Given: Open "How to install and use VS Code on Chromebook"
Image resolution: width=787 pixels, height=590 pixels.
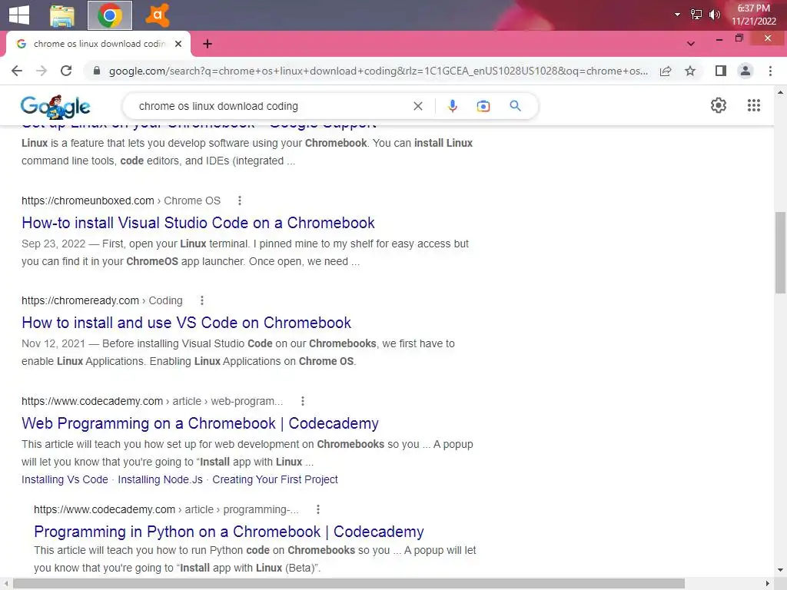Looking at the screenshot, I should click(186, 323).
